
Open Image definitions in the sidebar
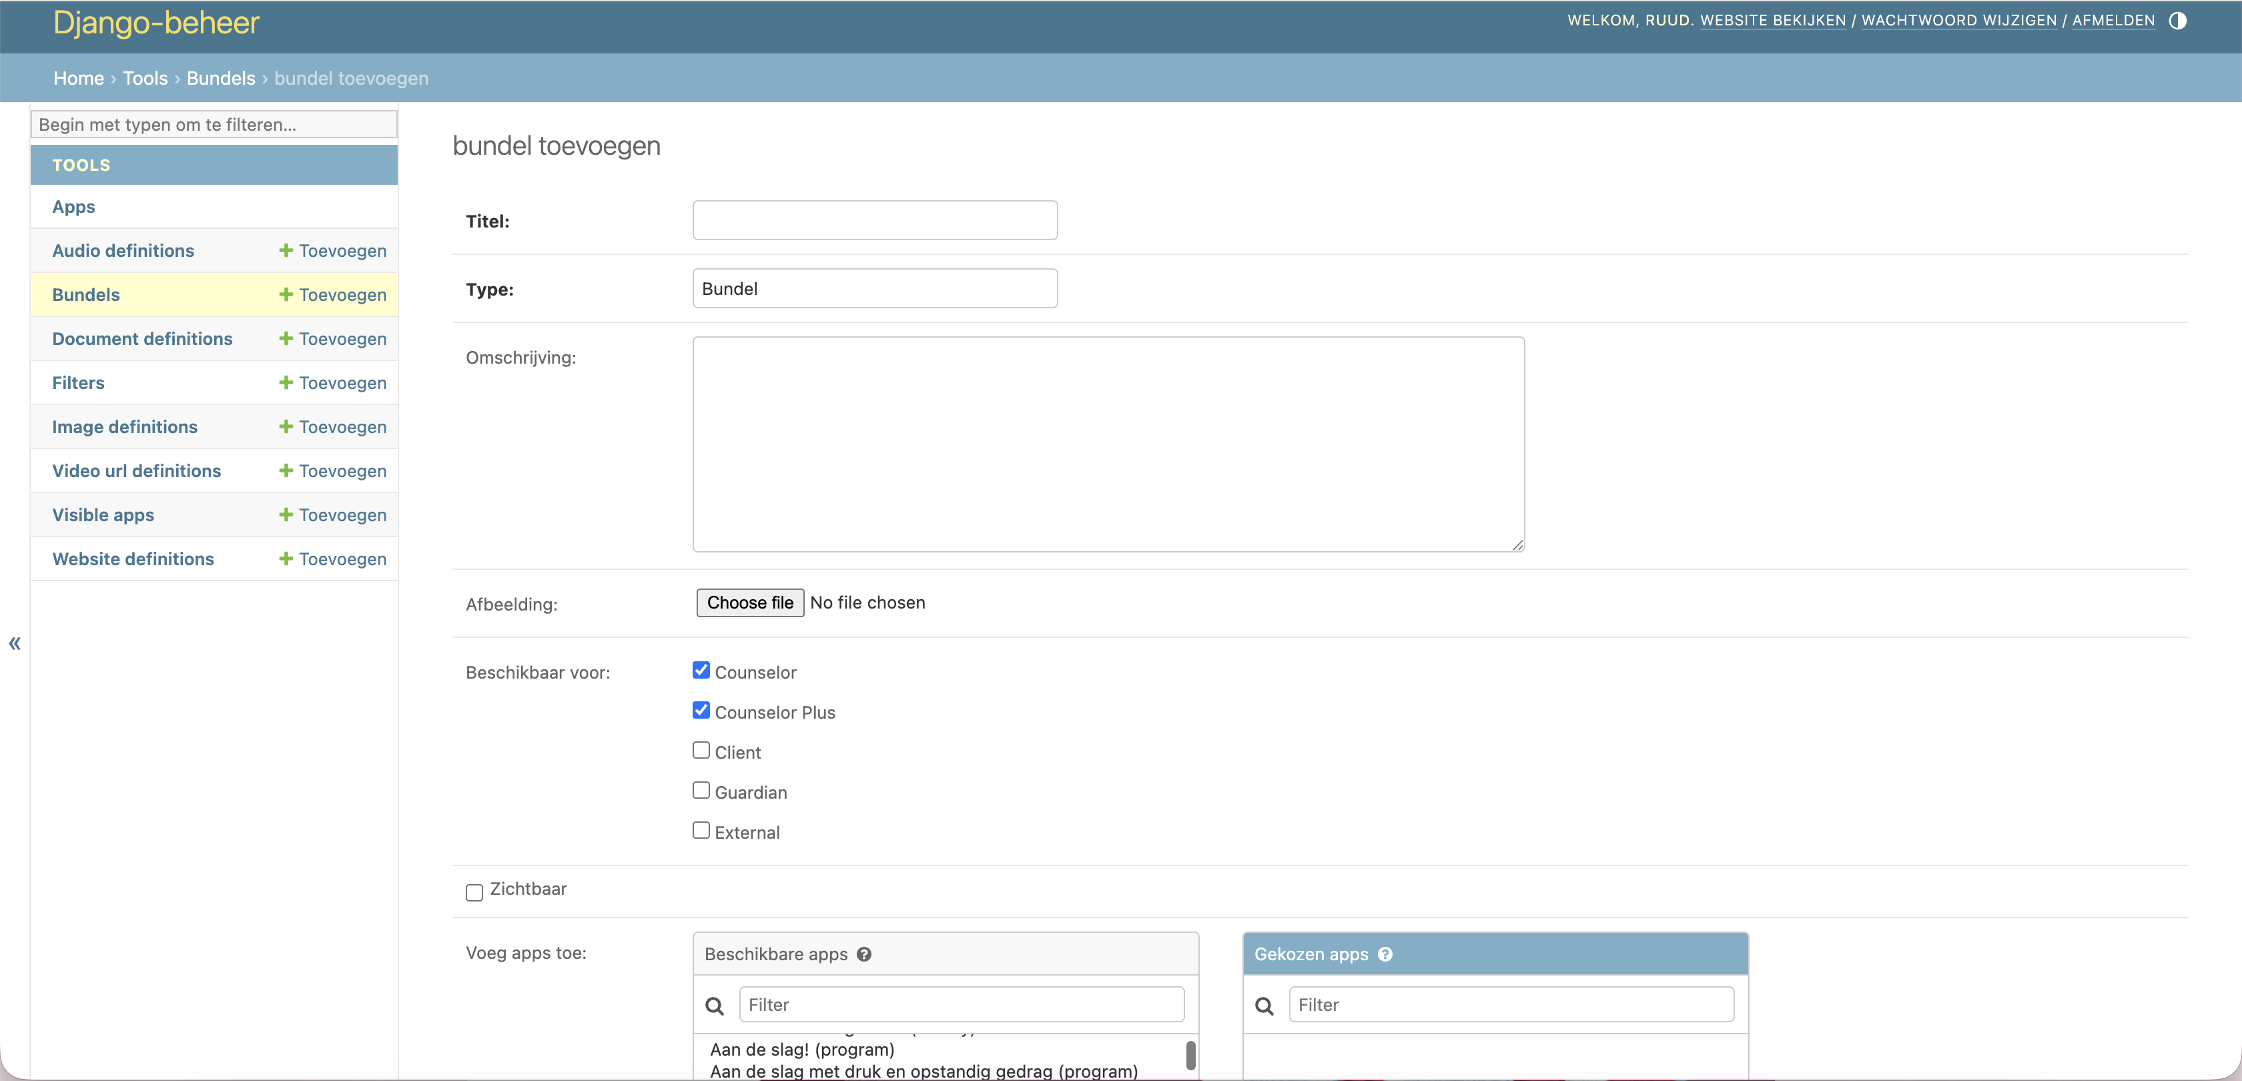[x=125, y=426]
